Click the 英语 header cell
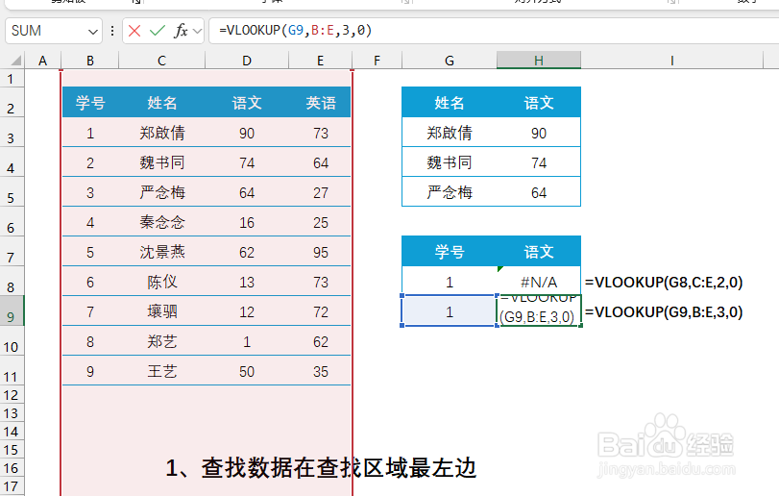The height and width of the screenshot is (496, 779). click(x=321, y=103)
